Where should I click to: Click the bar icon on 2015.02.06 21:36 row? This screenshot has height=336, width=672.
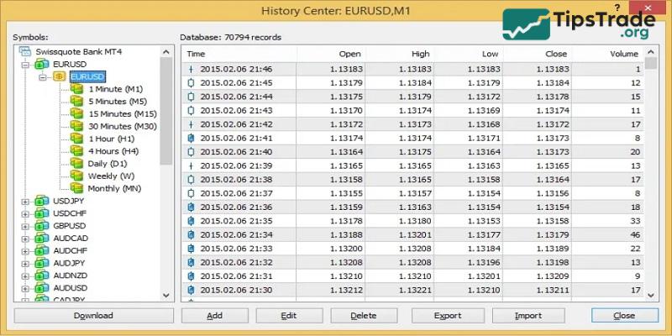(192, 207)
